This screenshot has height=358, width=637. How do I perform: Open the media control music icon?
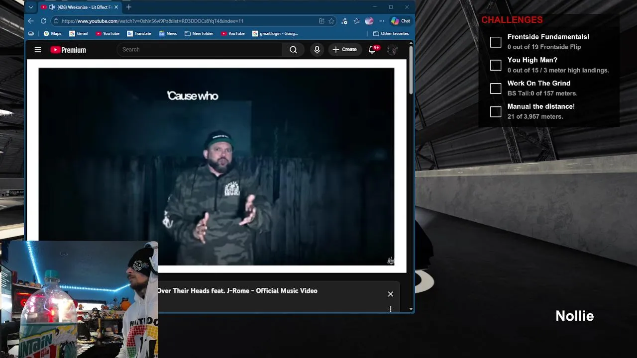point(344,21)
